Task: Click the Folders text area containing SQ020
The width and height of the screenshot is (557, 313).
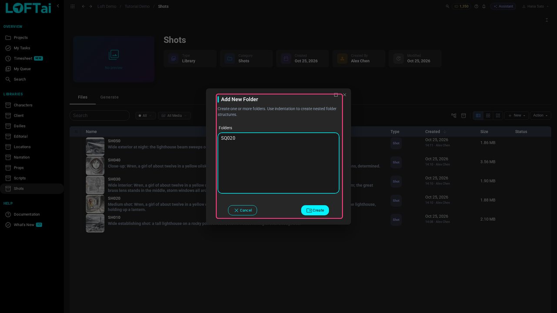Action: point(278,163)
